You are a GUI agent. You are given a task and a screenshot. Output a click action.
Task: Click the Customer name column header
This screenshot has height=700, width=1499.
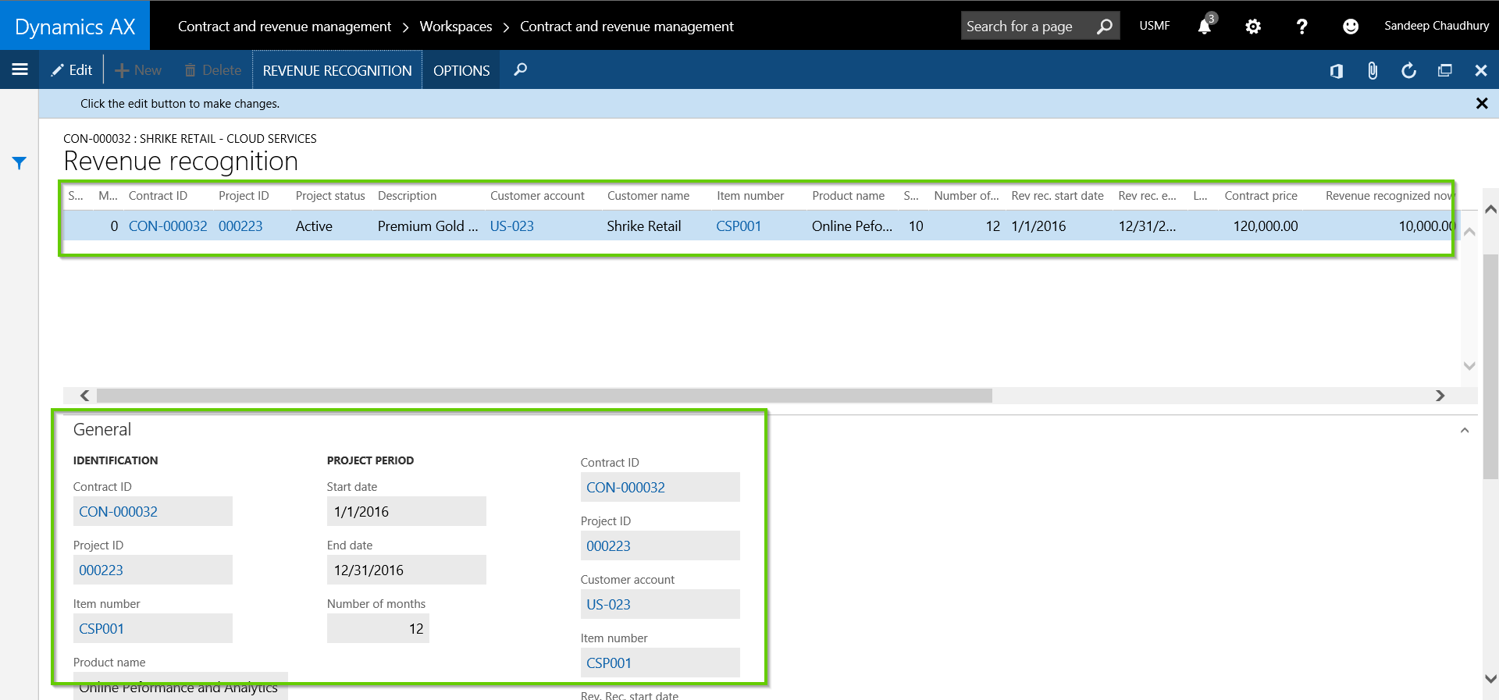(x=648, y=196)
